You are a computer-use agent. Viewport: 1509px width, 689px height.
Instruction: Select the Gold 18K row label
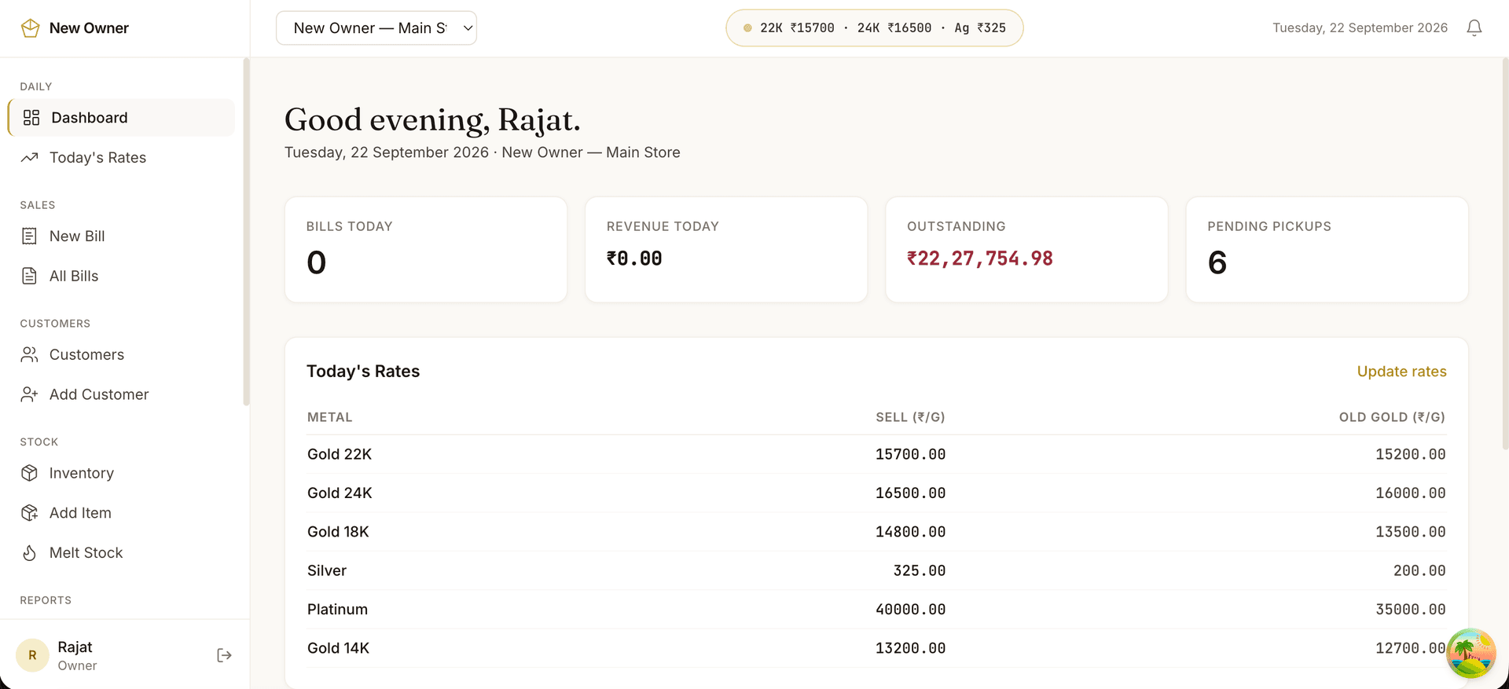338,532
